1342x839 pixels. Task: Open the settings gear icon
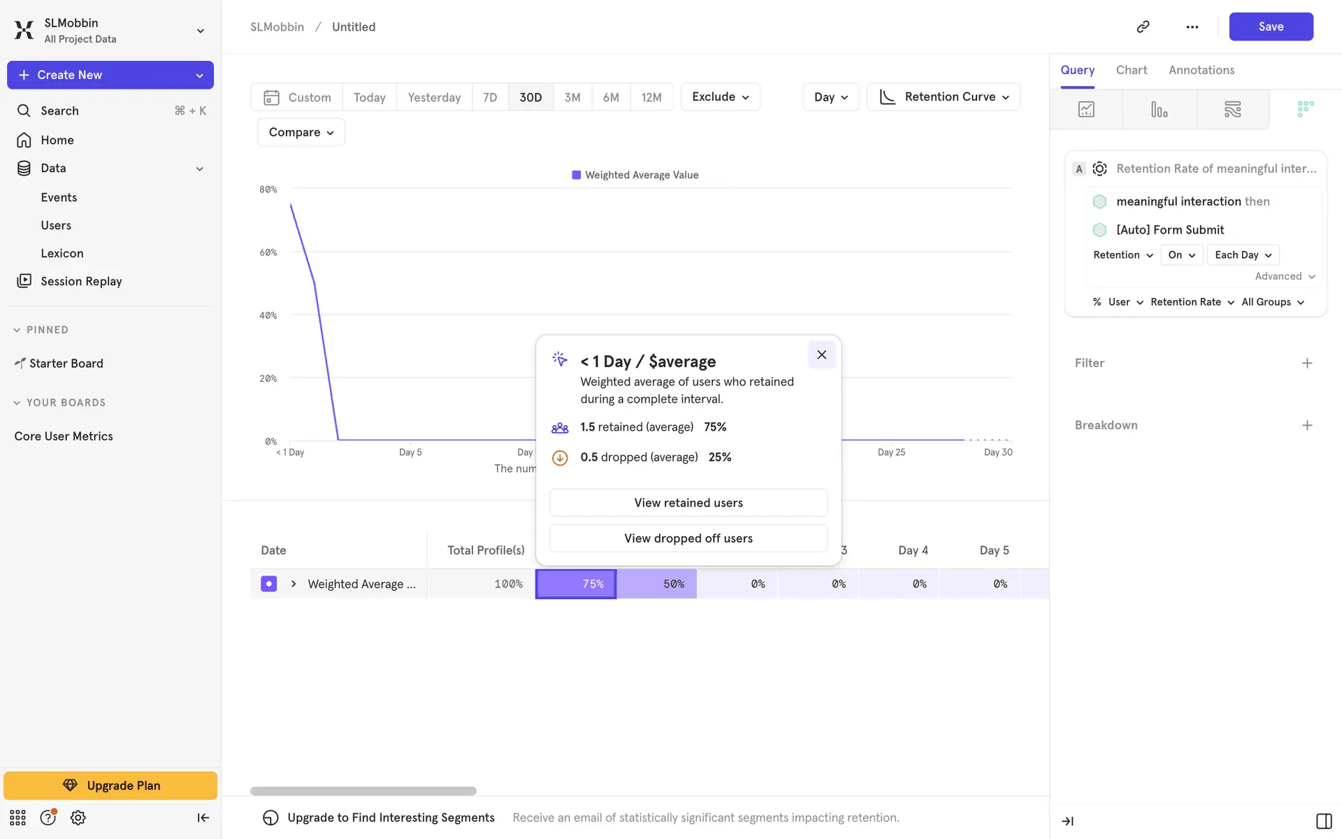(x=78, y=817)
